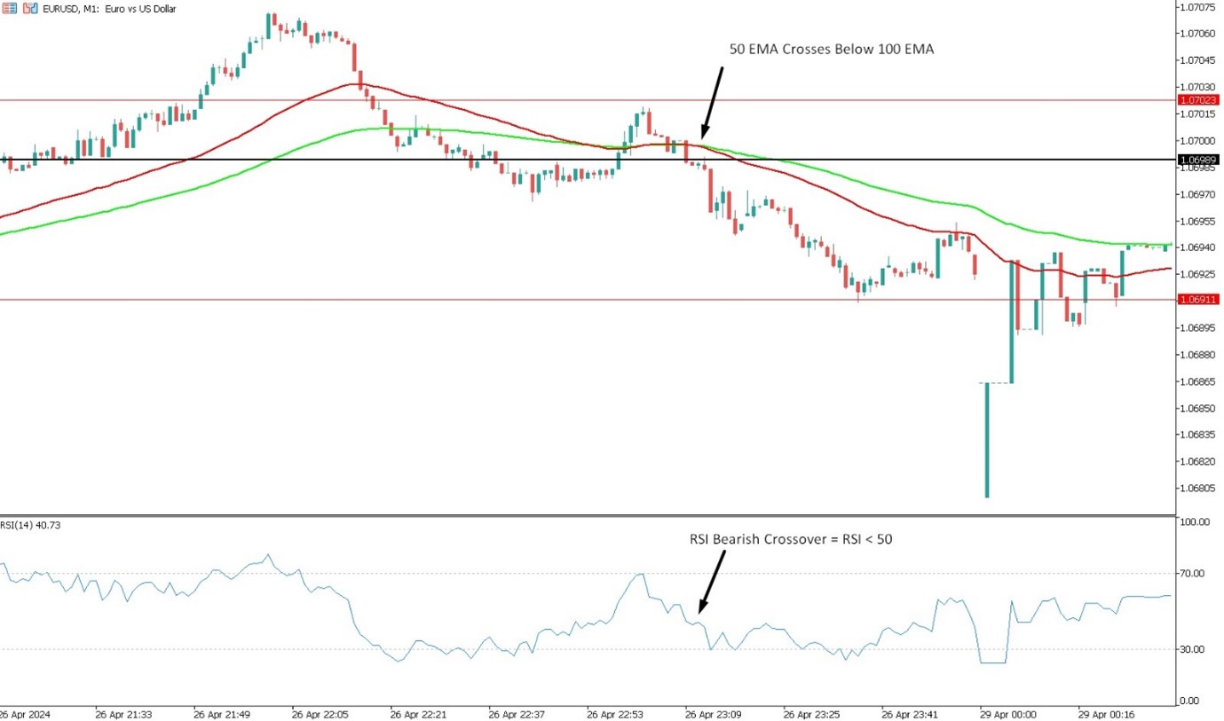Viewport: 1224px width, 721px height.
Task: Click the 70.00 level on RSI scale
Action: pos(1194,574)
